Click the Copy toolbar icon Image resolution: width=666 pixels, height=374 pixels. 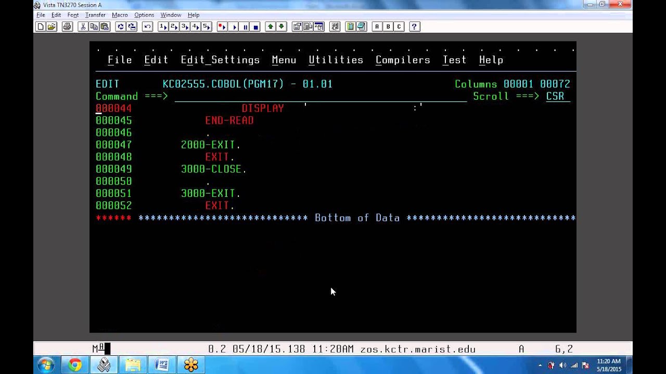94,26
